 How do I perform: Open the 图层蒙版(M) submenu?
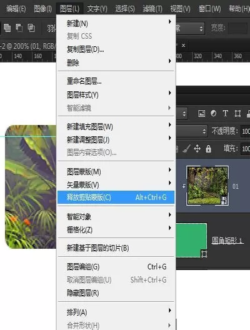(x=116, y=172)
